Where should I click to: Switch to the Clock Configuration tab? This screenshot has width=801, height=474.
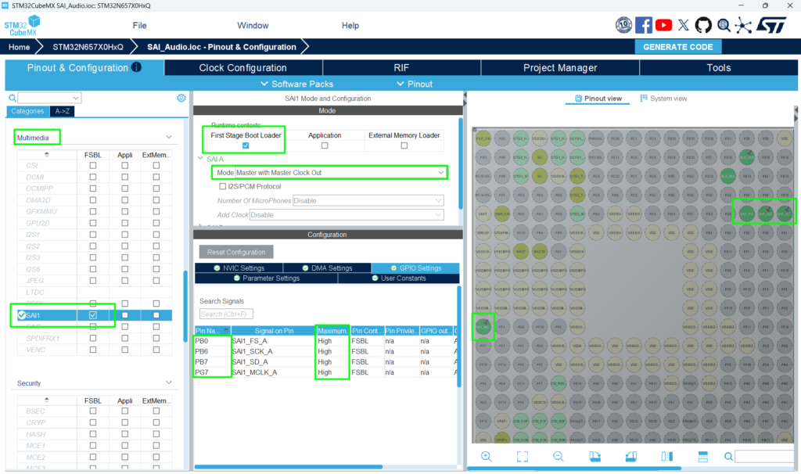(x=242, y=68)
